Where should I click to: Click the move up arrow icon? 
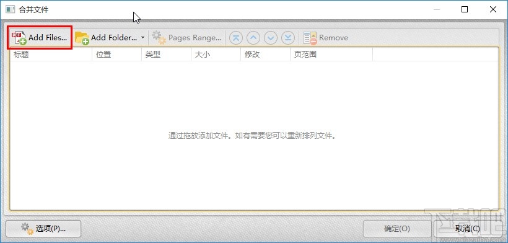pos(253,38)
